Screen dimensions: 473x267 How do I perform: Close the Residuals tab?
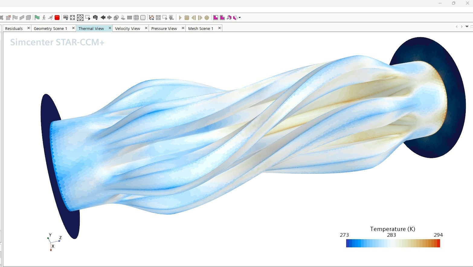point(29,28)
